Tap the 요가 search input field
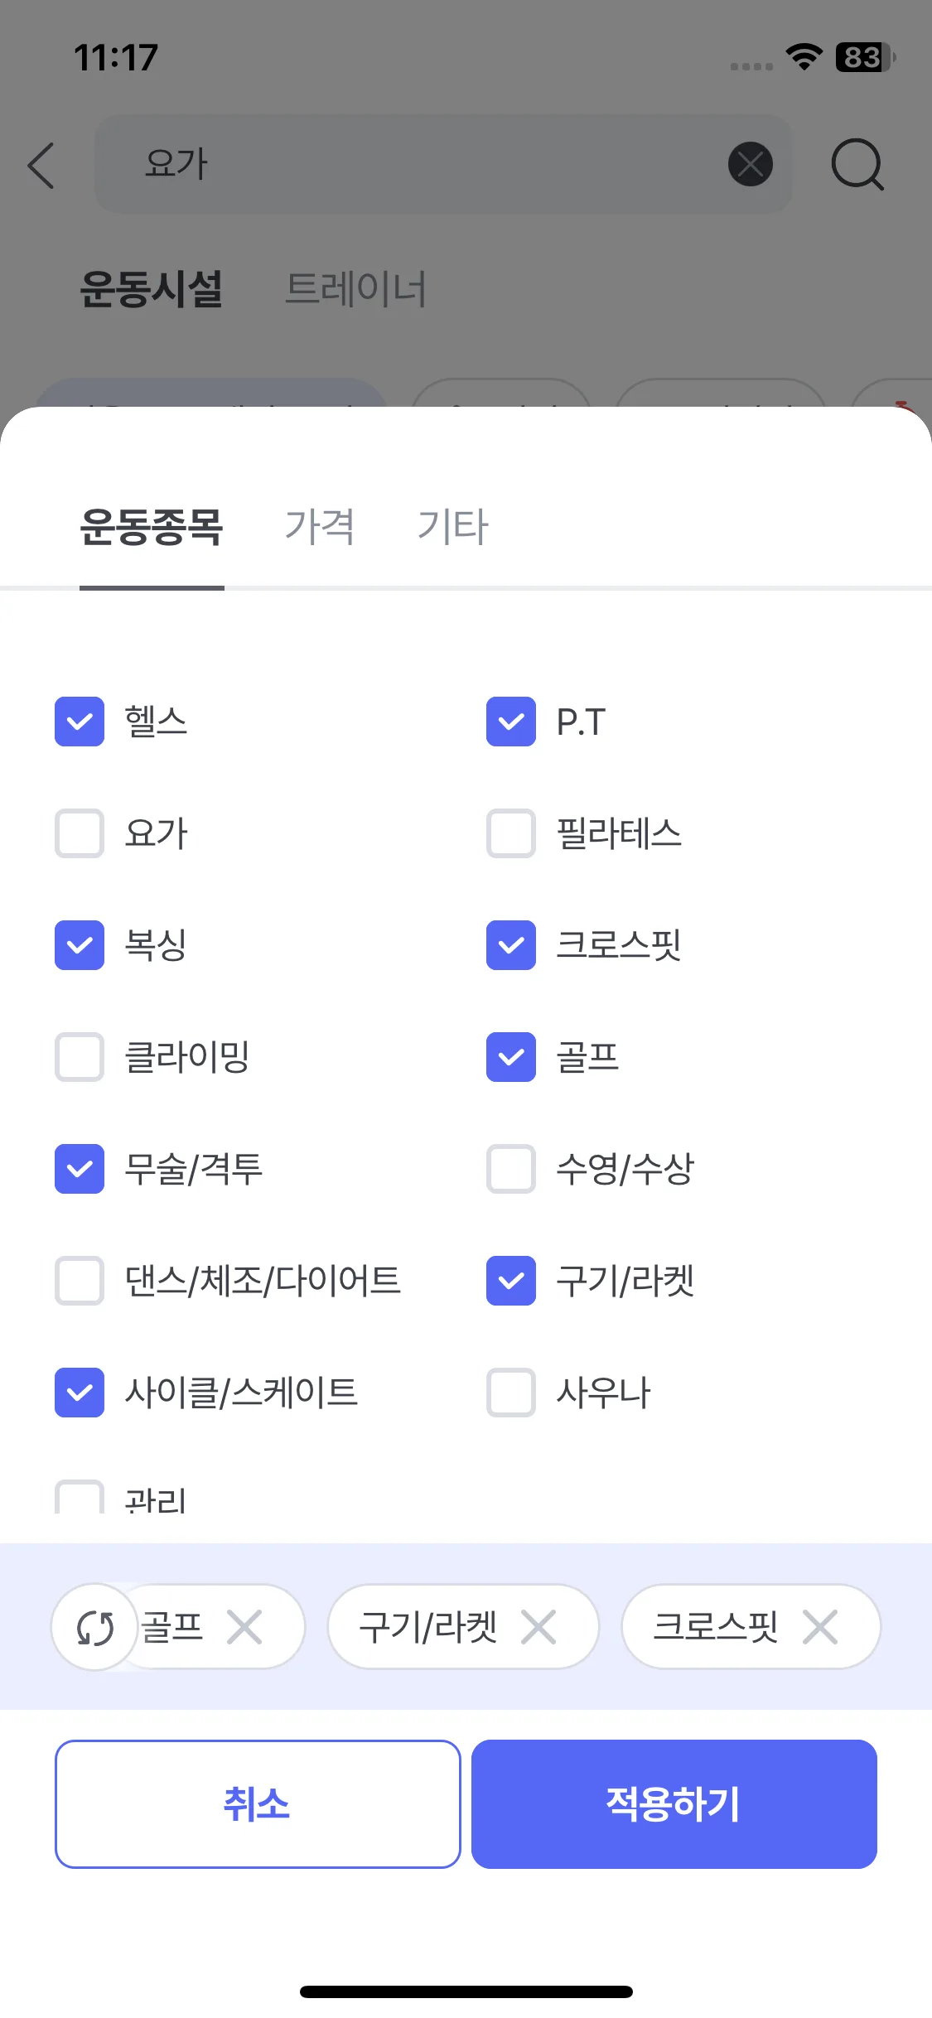932x2018 pixels. click(414, 164)
